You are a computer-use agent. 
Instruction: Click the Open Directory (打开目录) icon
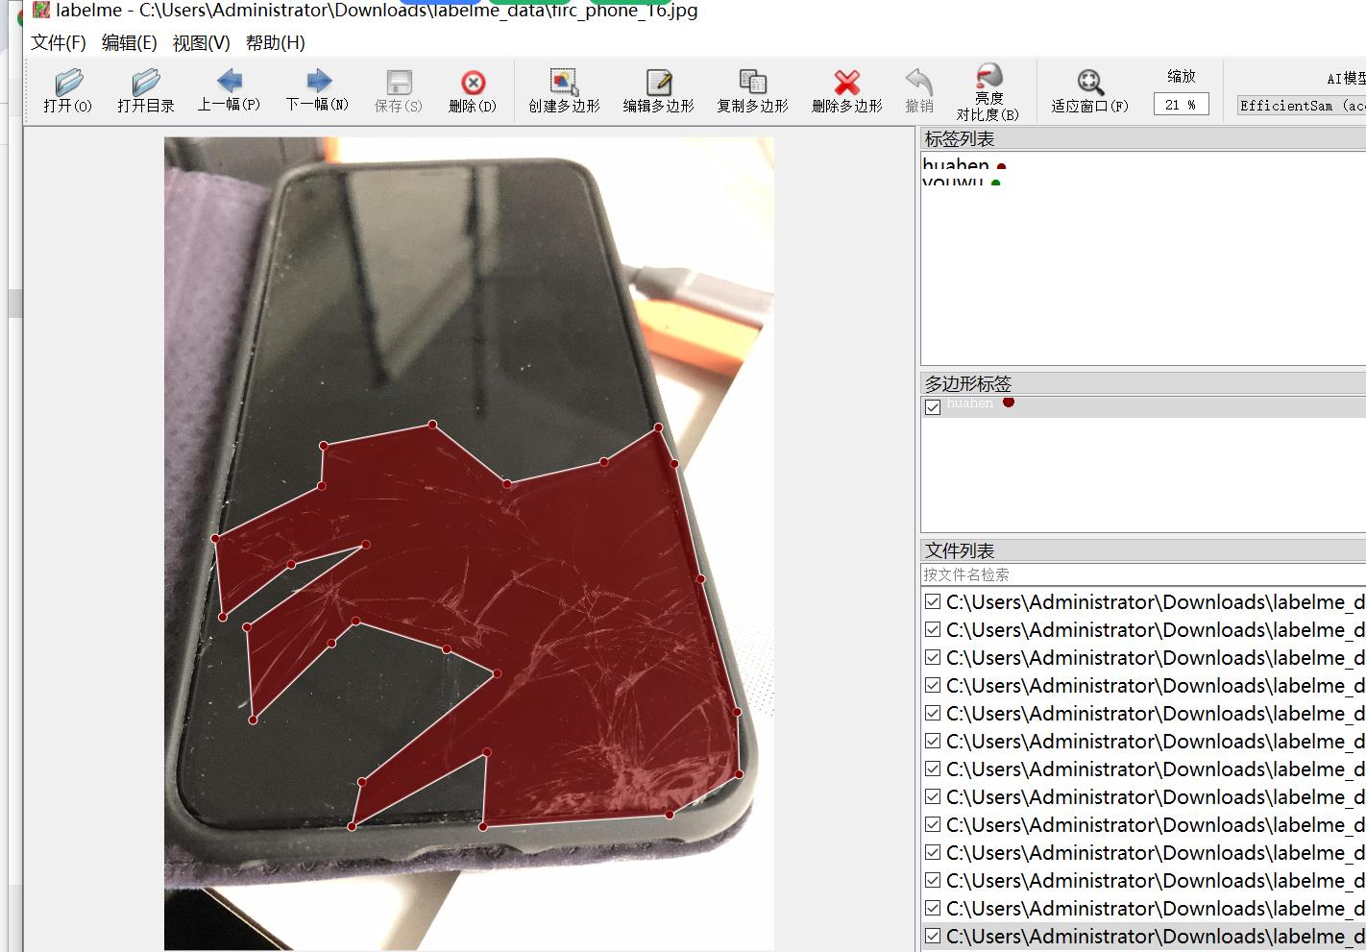coord(146,83)
